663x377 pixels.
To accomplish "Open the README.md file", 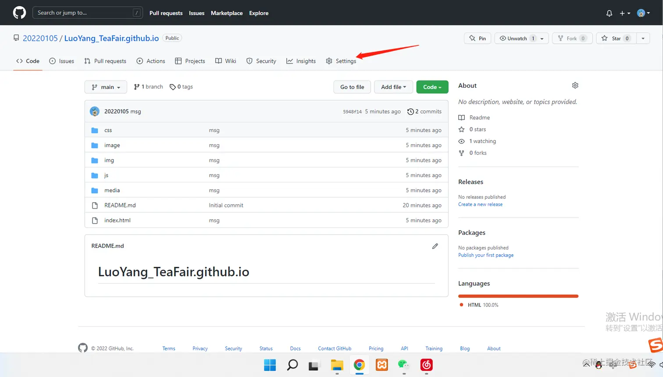I will pos(120,205).
